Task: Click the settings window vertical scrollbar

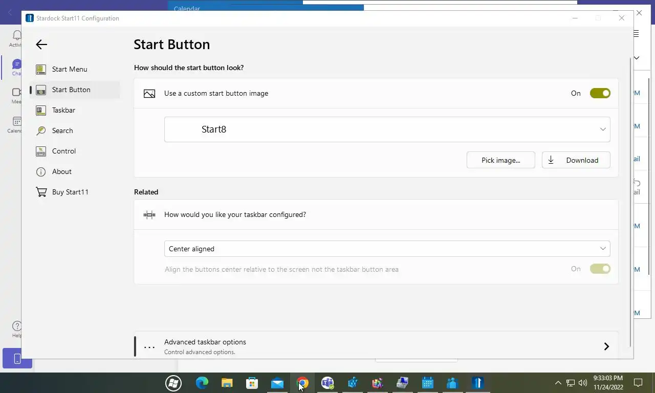Action: (x=630, y=202)
